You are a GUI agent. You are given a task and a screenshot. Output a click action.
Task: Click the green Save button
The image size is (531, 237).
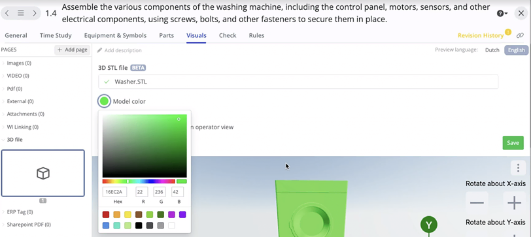point(513,143)
